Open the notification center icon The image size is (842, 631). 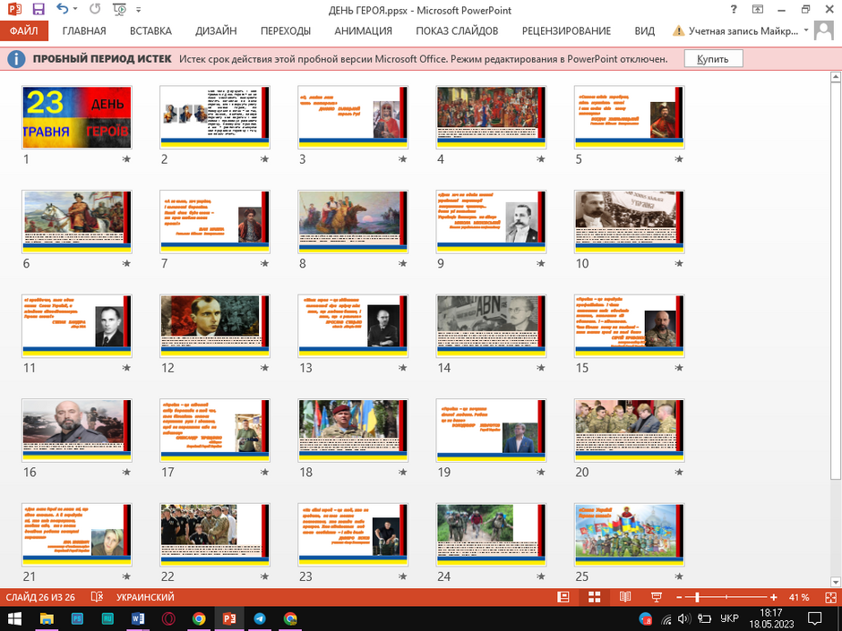814,618
